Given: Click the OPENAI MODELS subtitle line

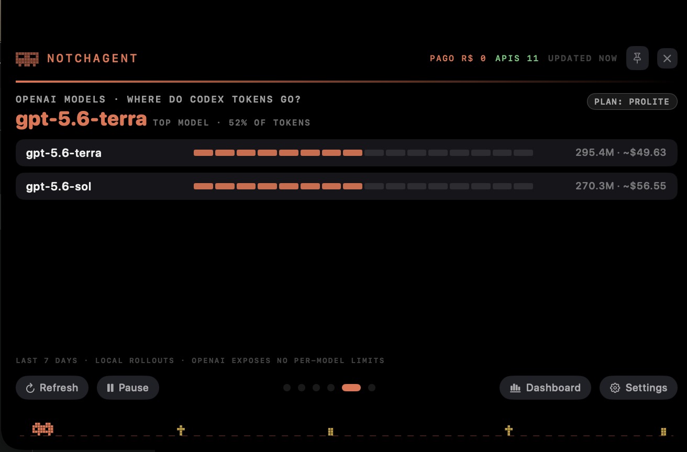Looking at the screenshot, I should 158,99.
